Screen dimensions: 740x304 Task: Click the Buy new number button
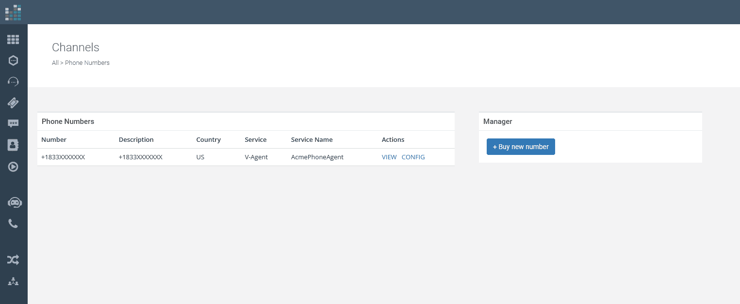(x=521, y=147)
